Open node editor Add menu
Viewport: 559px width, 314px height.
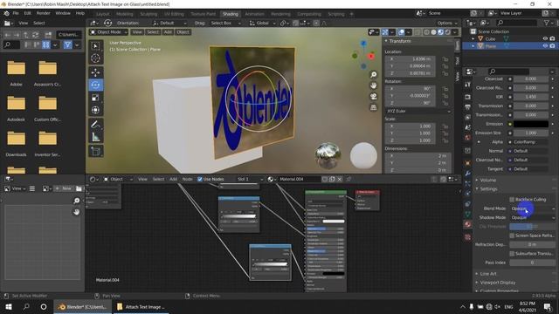173,179
